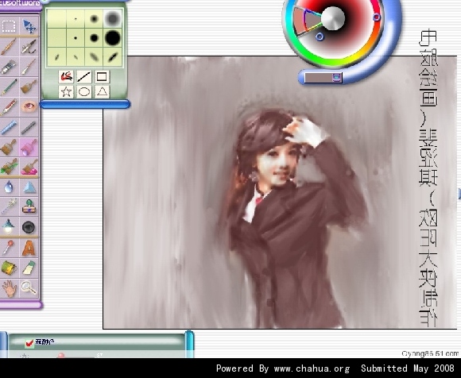Select the star shape button
This screenshot has height=378, width=461.
tap(66, 91)
